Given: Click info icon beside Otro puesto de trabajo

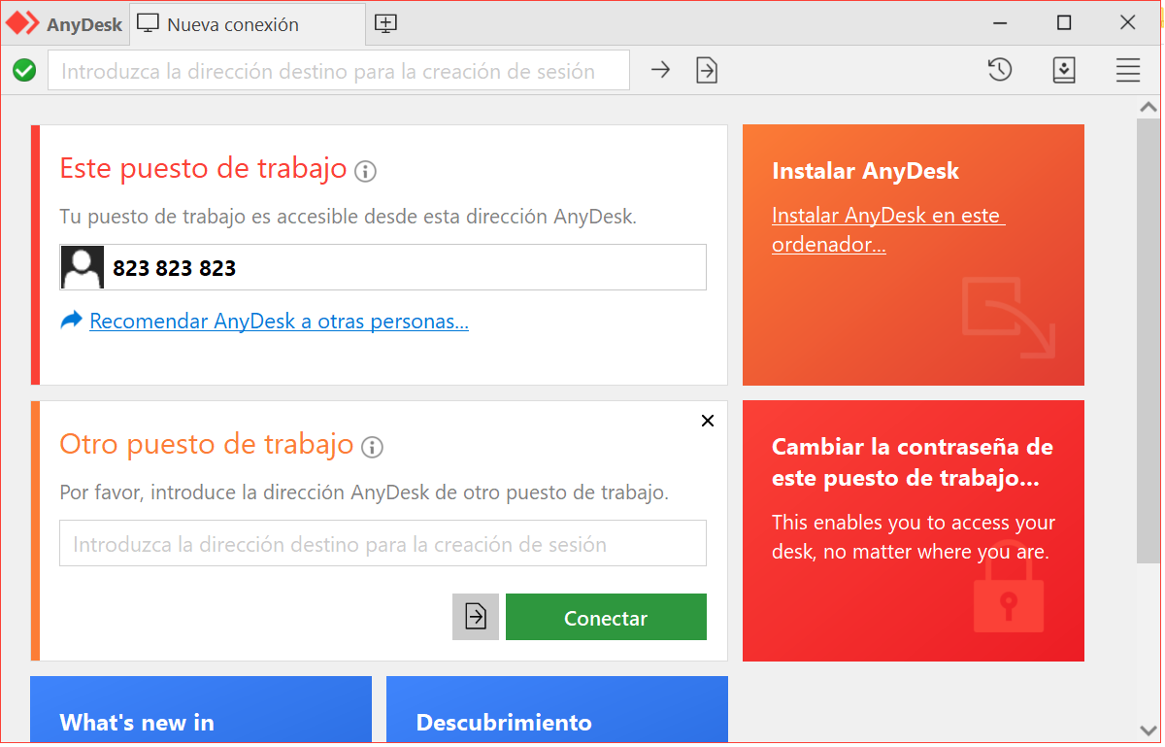Looking at the screenshot, I should pos(372,448).
